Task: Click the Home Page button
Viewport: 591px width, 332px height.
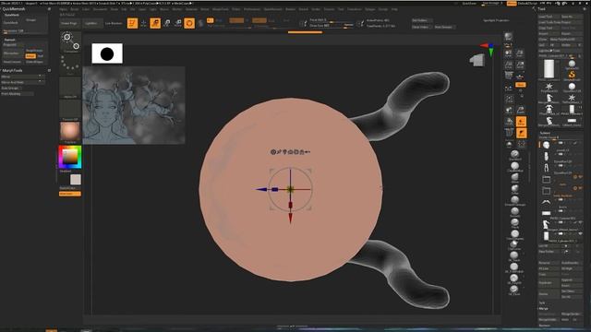Action: coord(68,23)
